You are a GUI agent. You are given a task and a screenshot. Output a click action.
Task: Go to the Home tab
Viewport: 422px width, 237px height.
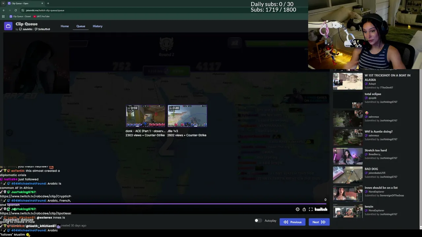(65, 26)
